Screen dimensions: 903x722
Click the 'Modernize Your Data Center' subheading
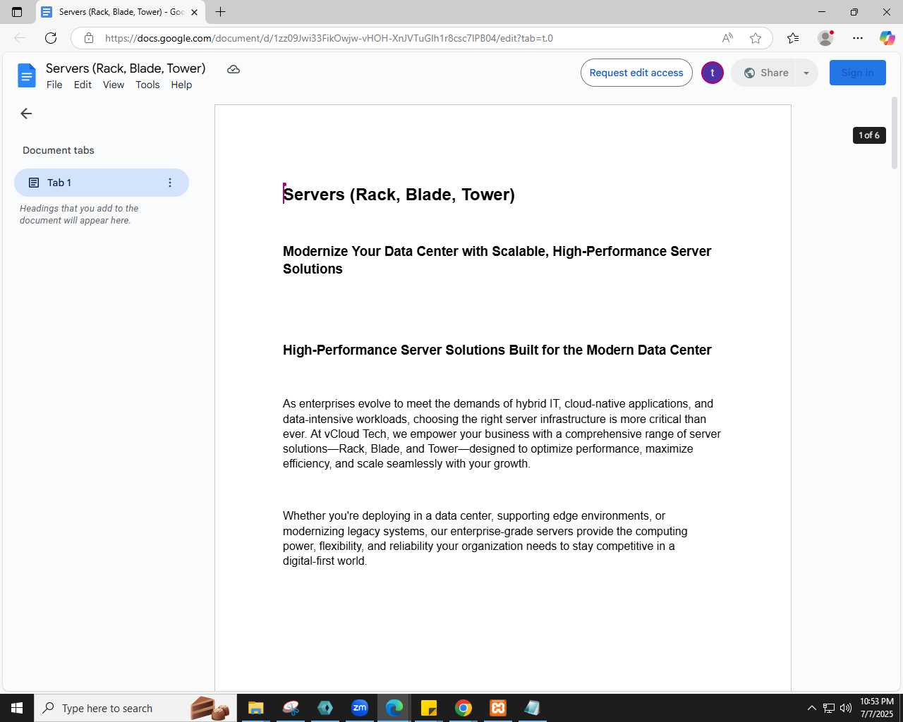pyautogui.click(x=497, y=260)
